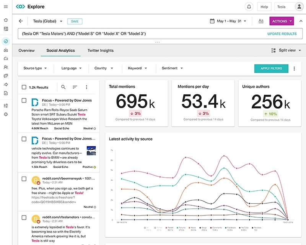Click the Total mentions 695k card
Image resolution: width=306 pixels, height=245 pixels.
pyautogui.click(x=137, y=103)
